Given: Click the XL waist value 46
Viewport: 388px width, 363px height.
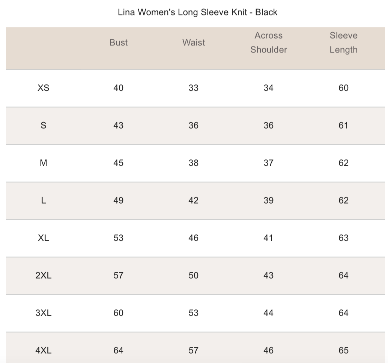Looking at the screenshot, I should (x=194, y=238).
